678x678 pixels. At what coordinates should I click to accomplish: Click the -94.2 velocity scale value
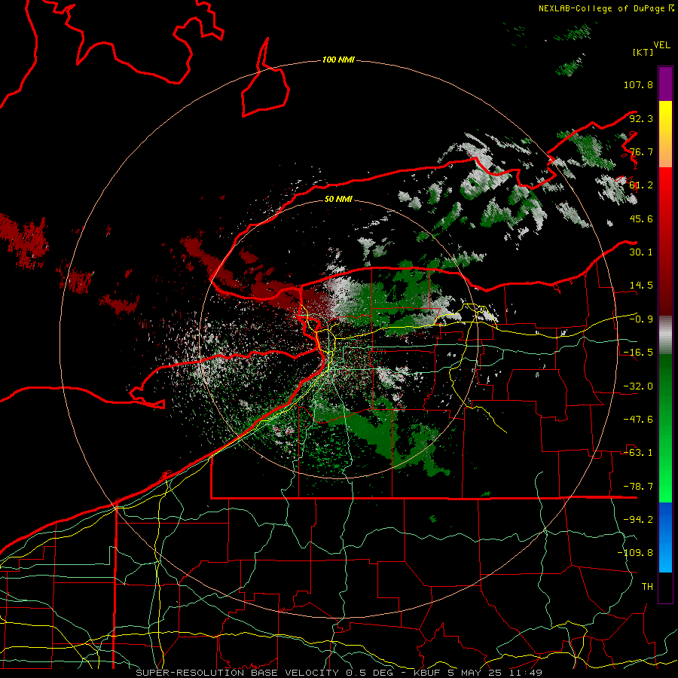click(638, 520)
